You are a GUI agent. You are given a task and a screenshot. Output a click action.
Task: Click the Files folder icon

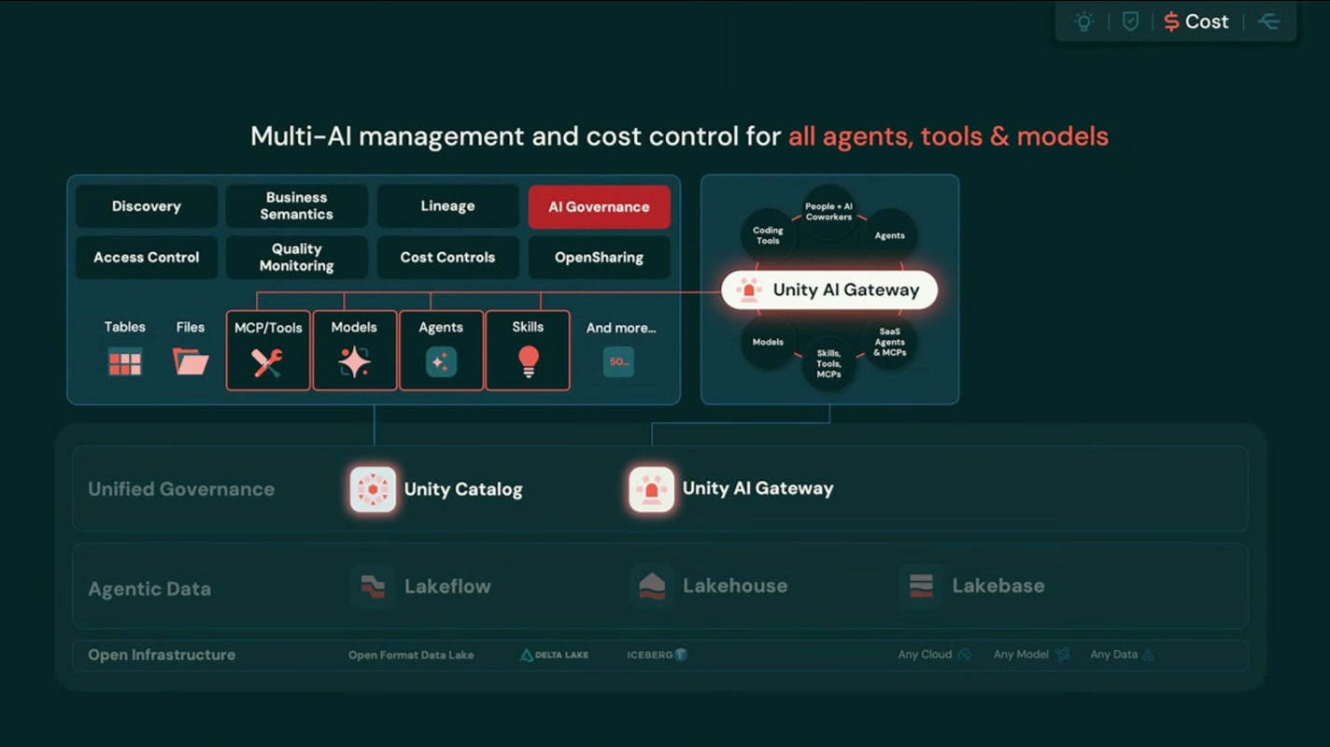point(191,361)
